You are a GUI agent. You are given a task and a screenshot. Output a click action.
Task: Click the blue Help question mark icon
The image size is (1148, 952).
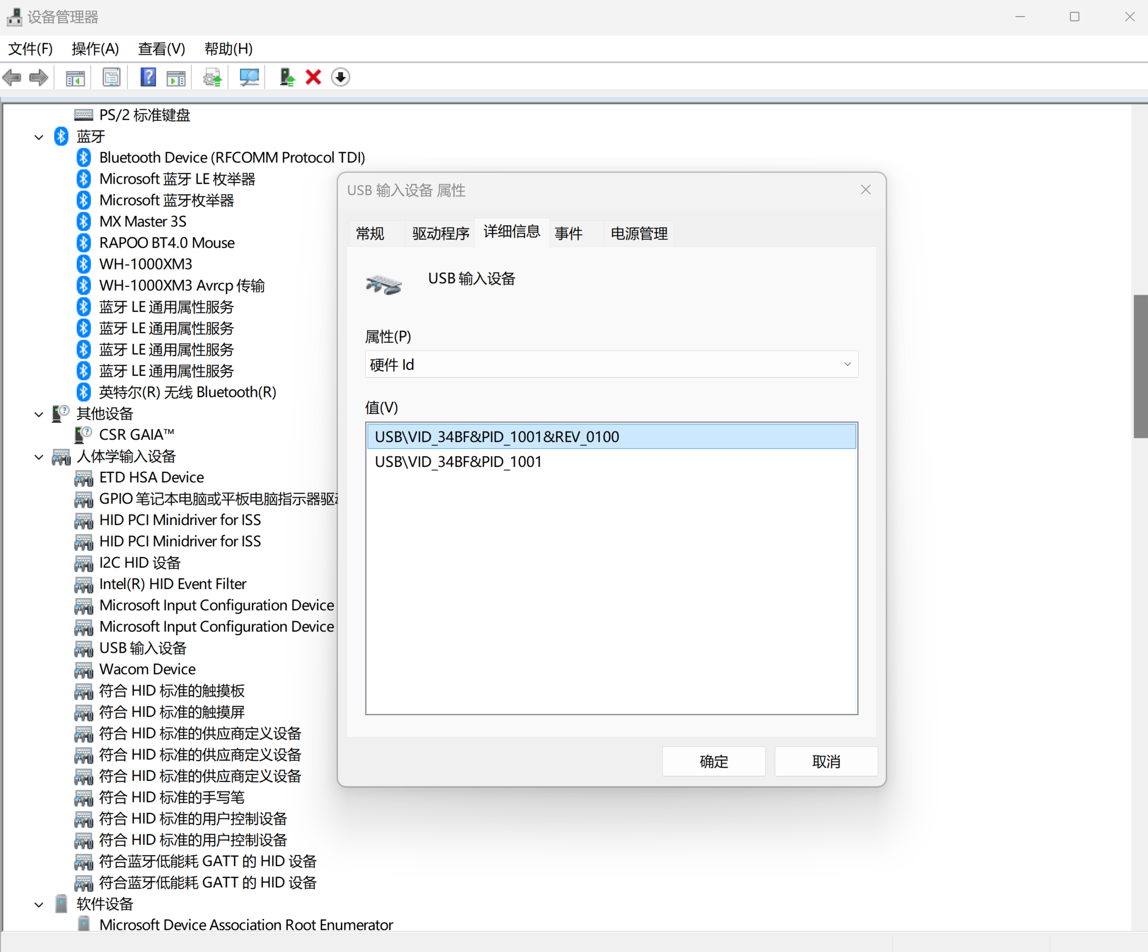click(x=148, y=77)
